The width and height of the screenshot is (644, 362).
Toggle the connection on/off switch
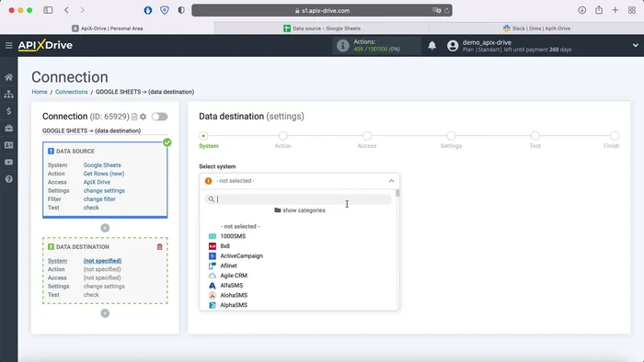pos(159,117)
